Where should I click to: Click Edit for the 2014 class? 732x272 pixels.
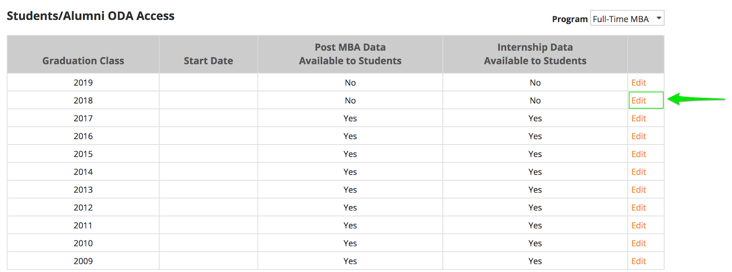[x=638, y=172]
